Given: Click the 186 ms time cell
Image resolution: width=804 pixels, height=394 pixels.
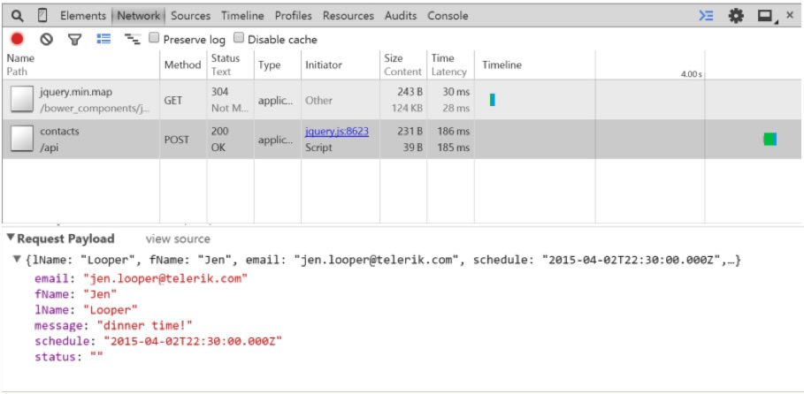Looking at the screenshot, I should 453,131.
